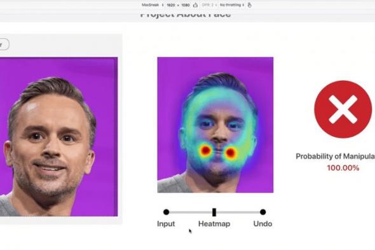Click the heatmap overlay face image
This screenshot has height=250, width=375.
(215, 125)
